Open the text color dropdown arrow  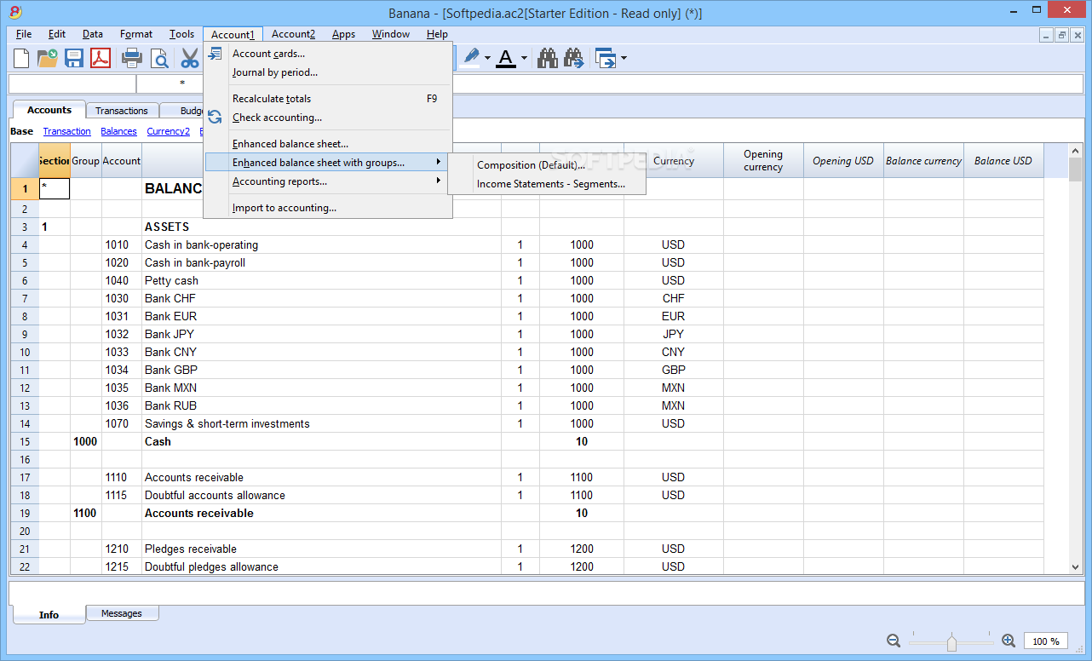(x=524, y=59)
